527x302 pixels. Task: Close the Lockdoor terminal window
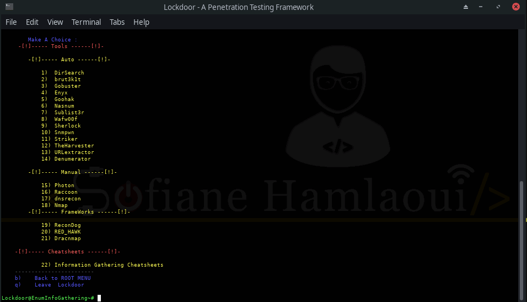point(516,7)
